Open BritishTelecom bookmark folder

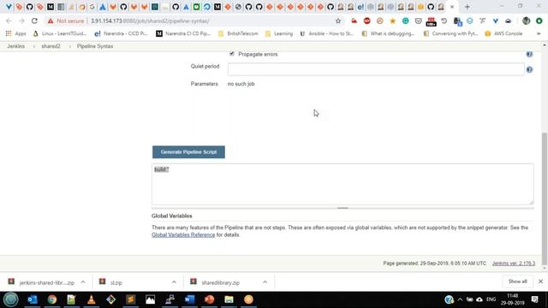tap(238, 33)
